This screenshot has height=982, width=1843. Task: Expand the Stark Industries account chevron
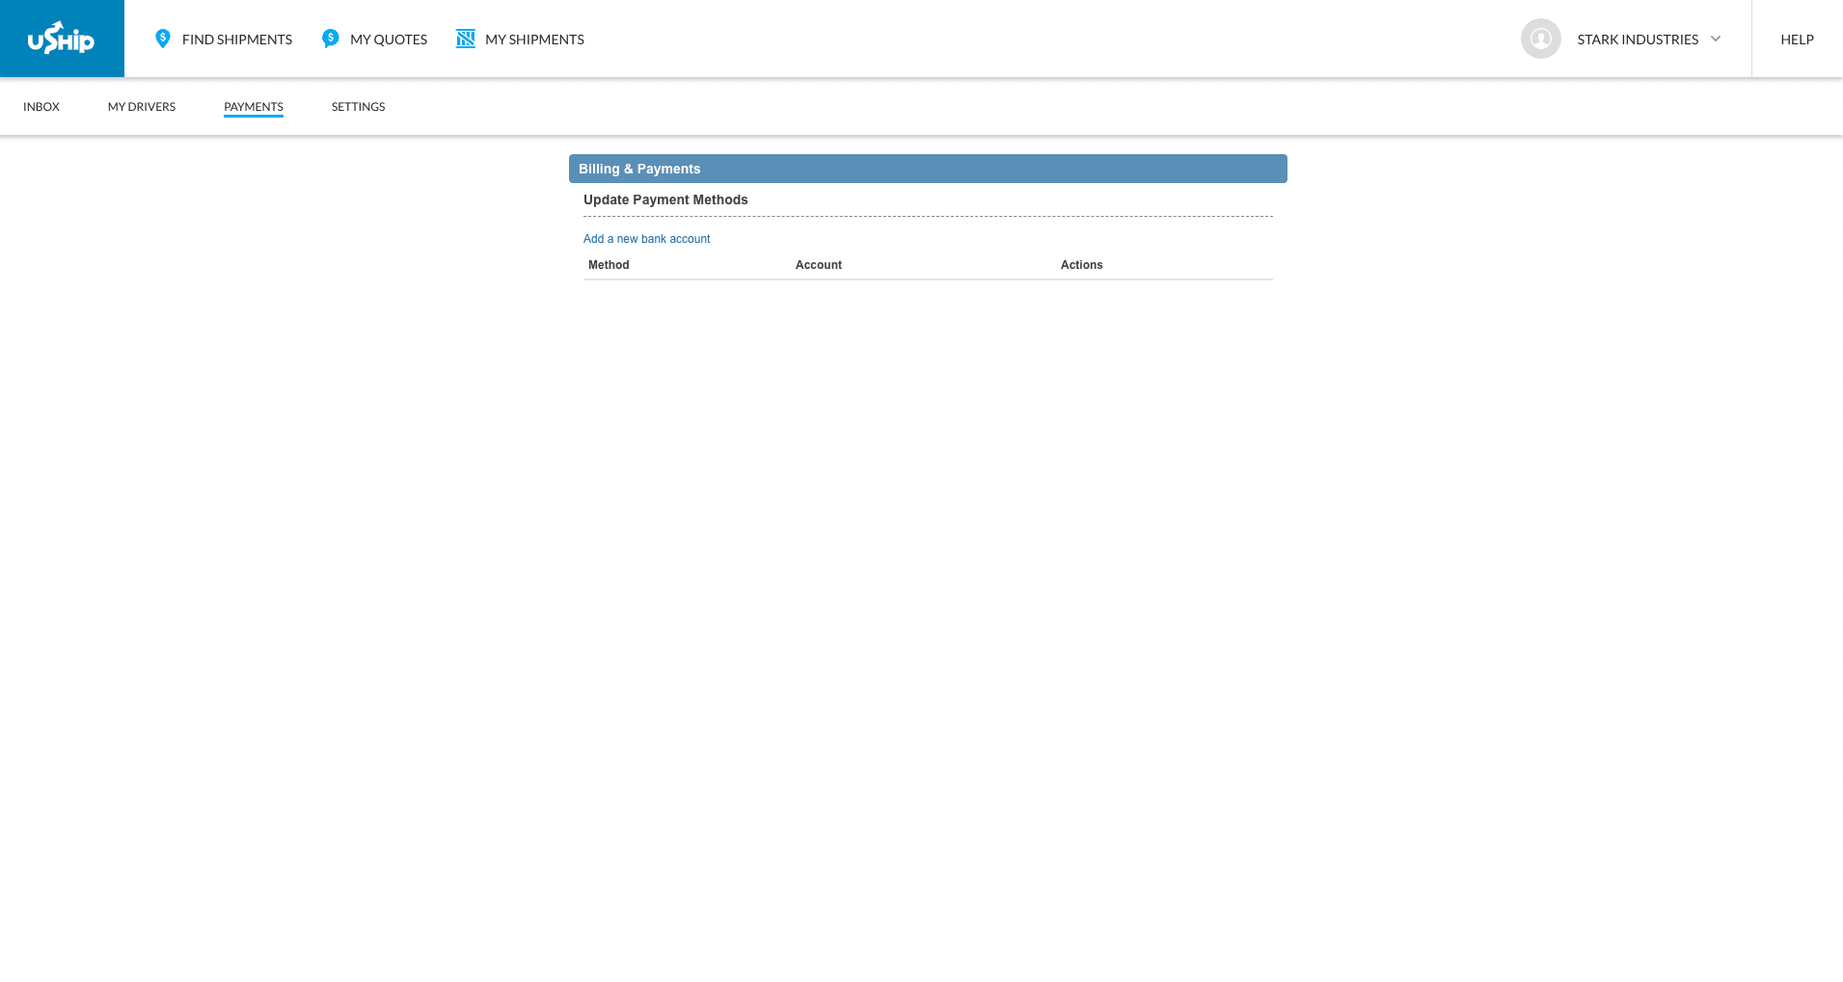(x=1716, y=39)
